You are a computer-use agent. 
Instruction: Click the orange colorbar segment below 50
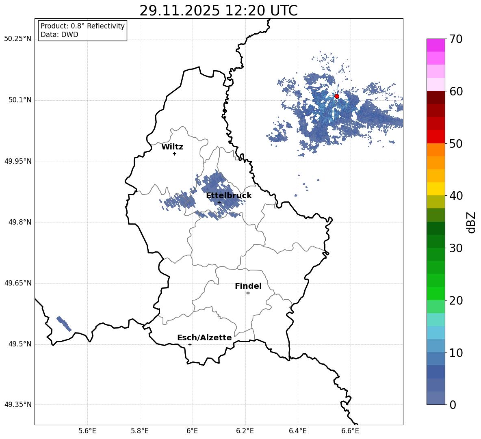436,150
